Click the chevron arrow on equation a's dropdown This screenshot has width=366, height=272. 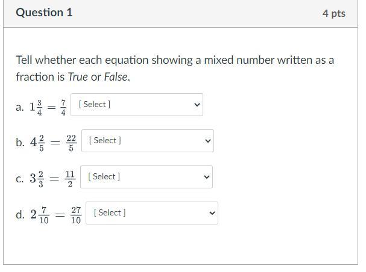point(197,105)
